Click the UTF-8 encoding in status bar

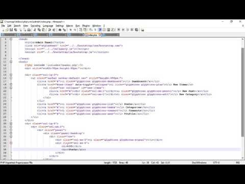coord(216,163)
